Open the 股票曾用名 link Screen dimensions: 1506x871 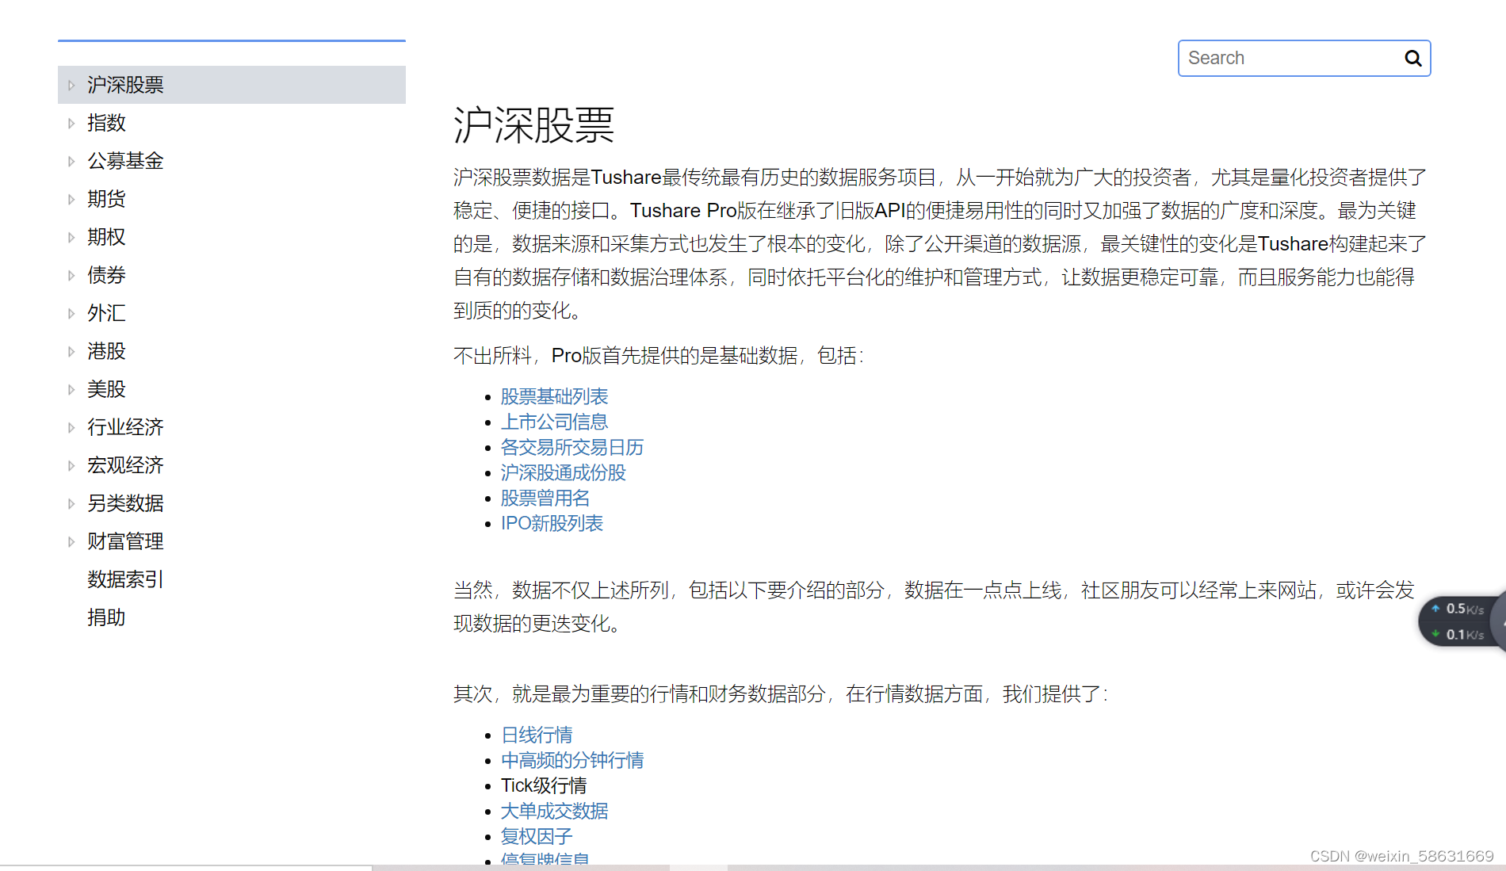point(545,498)
